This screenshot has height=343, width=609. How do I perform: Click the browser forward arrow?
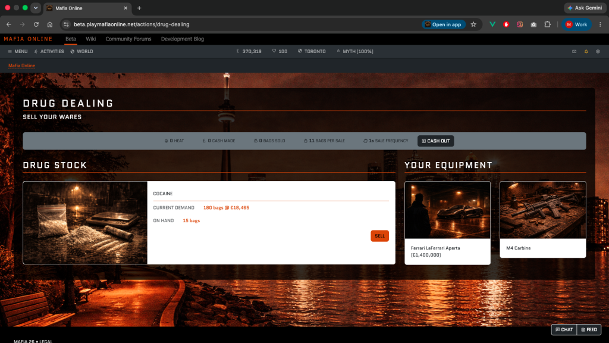pos(22,24)
